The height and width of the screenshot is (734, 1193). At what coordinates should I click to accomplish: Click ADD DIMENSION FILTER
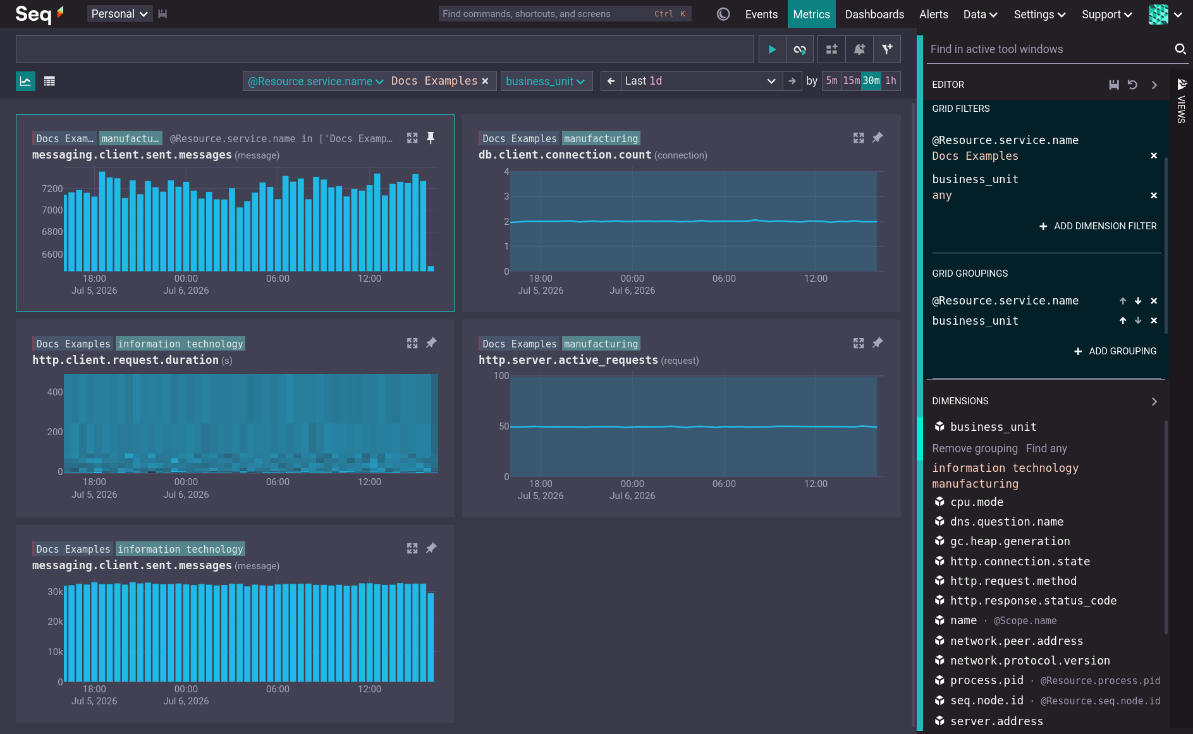coord(1098,226)
